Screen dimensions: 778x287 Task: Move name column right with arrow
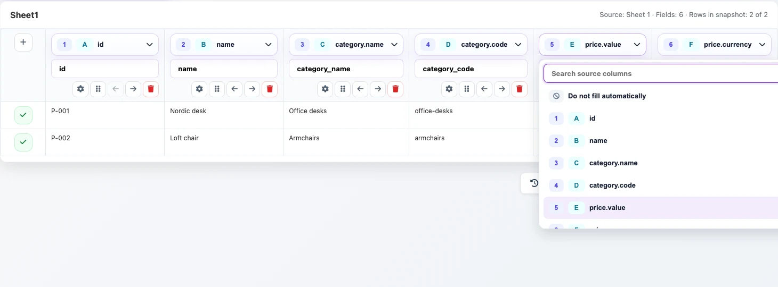click(x=252, y=89)
